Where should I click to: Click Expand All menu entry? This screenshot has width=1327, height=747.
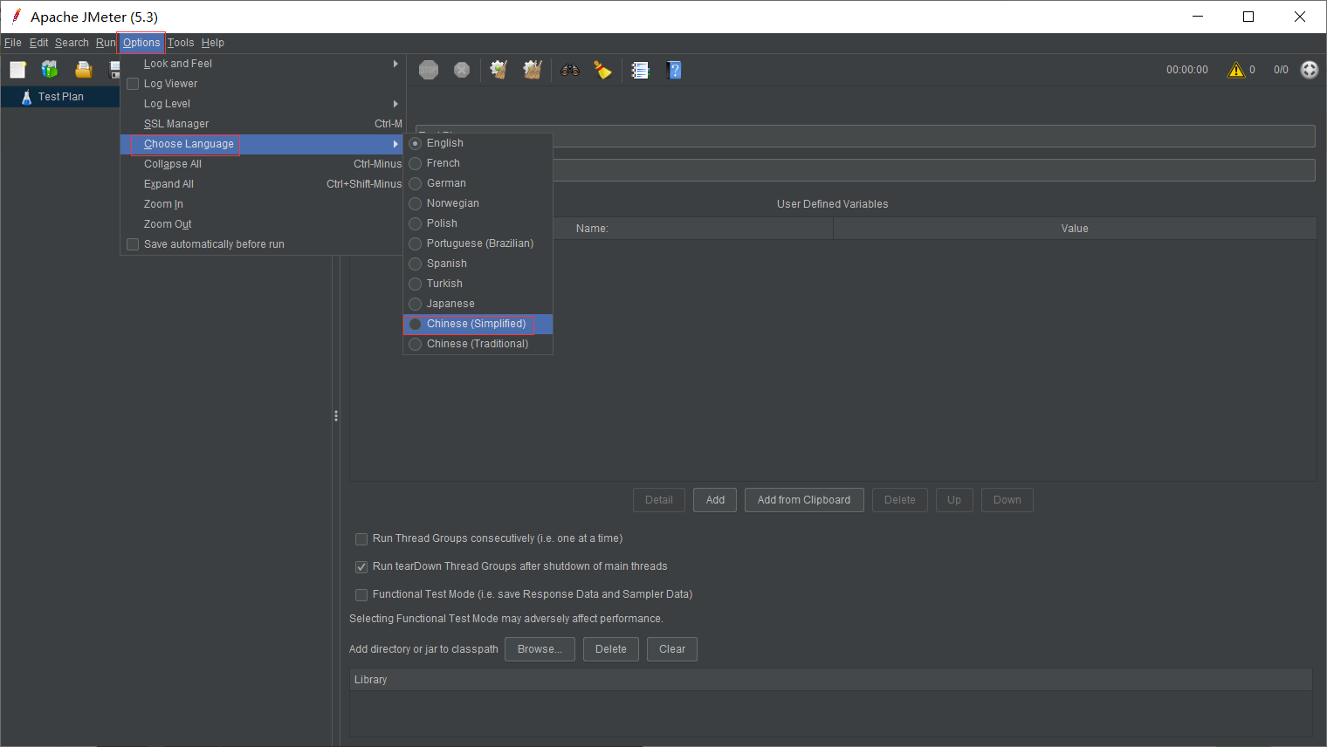tap(261, 184)
